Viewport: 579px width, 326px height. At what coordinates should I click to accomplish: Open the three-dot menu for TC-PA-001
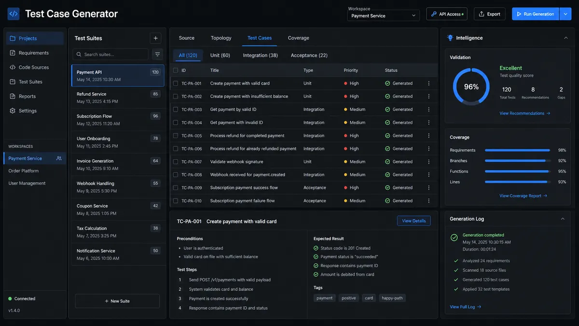click(x=428, y=84)
